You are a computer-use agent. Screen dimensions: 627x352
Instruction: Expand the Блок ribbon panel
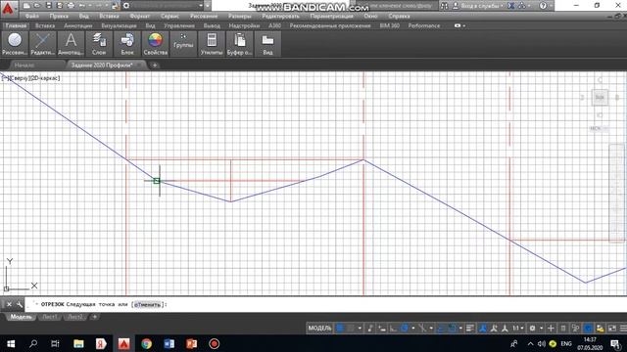[x=127, y=44]
